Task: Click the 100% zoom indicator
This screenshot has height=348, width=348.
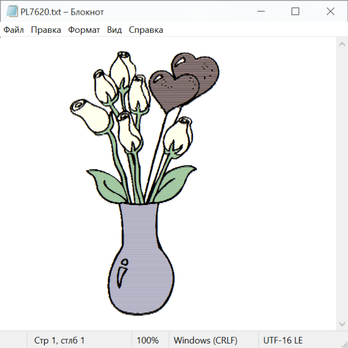Action: pyautogui.click(x=148, y=340)
